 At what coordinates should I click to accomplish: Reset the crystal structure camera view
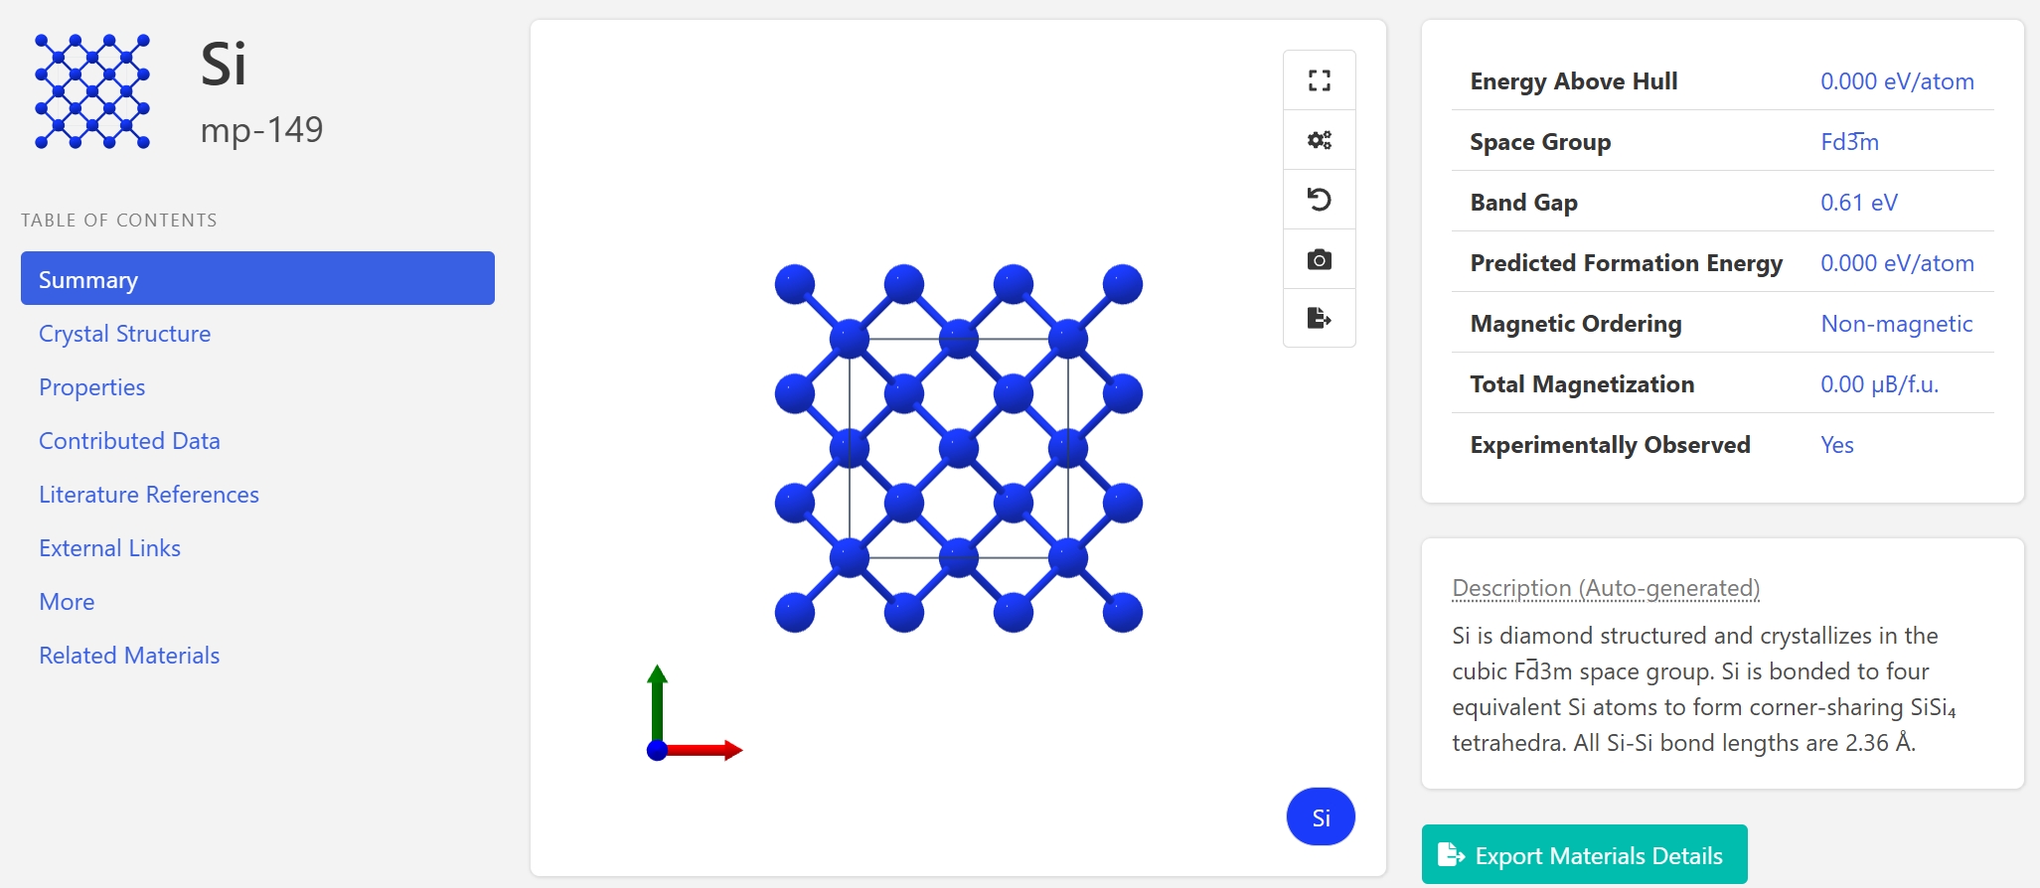point(1319,200)
